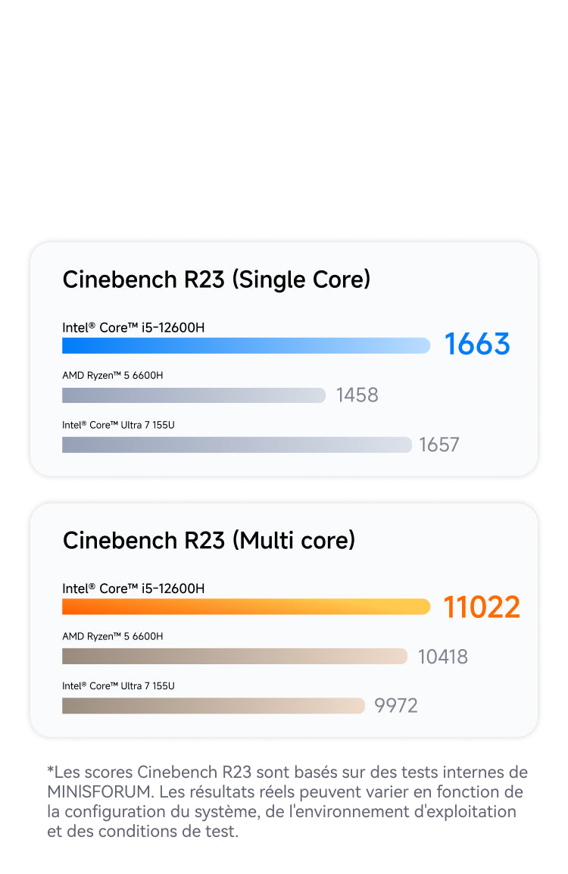Click AMD Ryzen 5 6600H label in Multi core card
Image resolution: width=568 pixels, height=874 pixels.
click(112, 636)
